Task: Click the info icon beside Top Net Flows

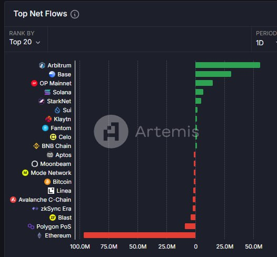Action: coord(75,14)
